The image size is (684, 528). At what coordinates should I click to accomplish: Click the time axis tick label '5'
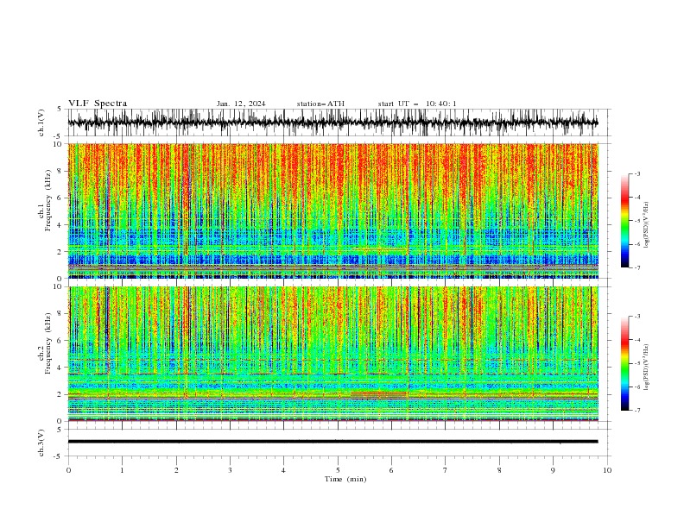point(338,470)
